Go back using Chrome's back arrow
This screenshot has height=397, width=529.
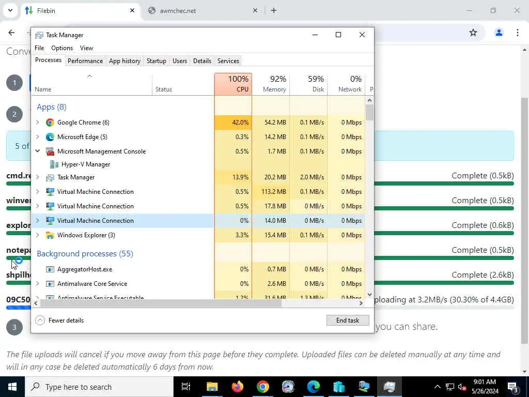[11, 33]
